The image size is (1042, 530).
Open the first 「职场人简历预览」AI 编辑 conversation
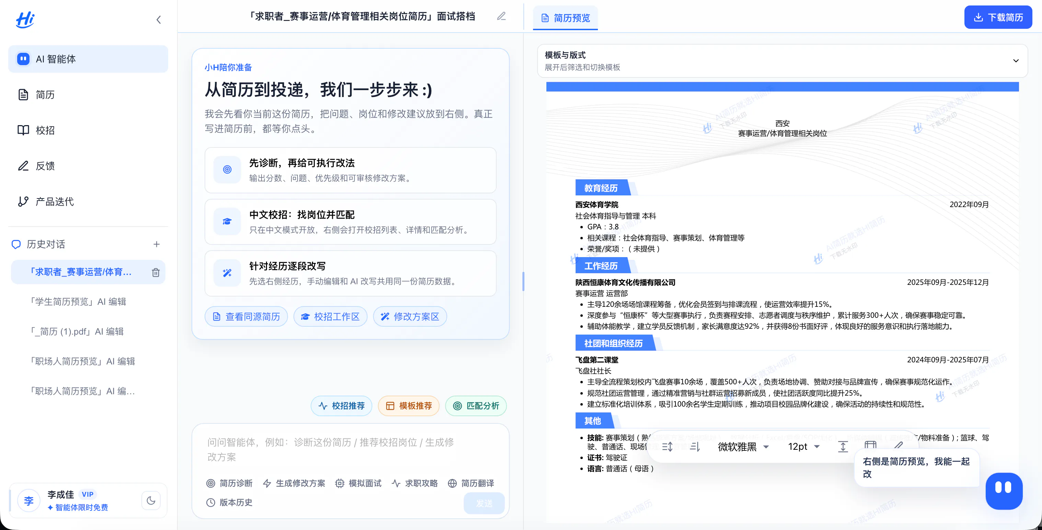(x=82, y=362)
